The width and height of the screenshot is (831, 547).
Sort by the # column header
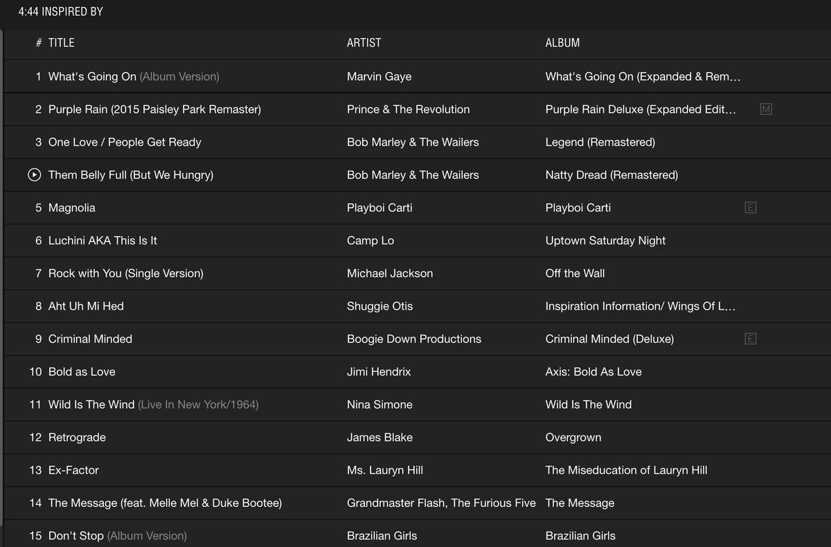tap(38, 42)
